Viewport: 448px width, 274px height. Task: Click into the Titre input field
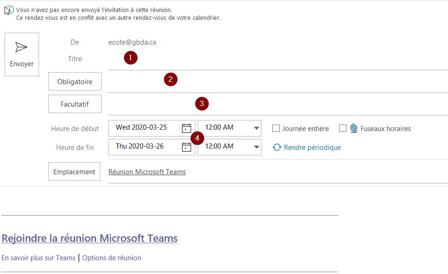278,61
